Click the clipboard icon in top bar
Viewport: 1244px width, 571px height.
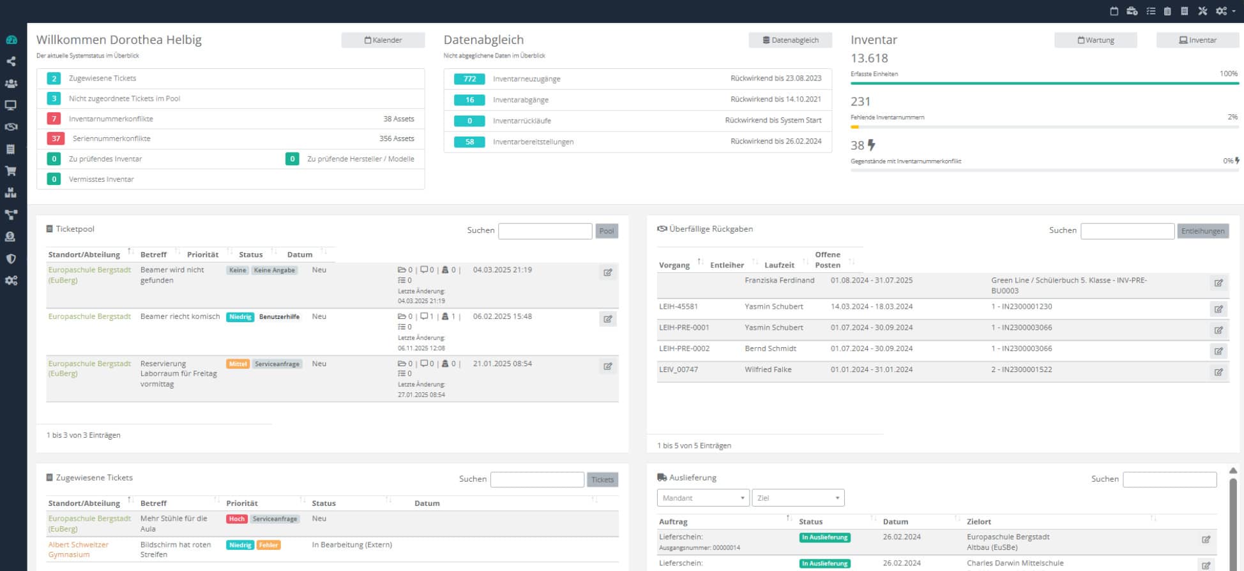click(1167, 11)
